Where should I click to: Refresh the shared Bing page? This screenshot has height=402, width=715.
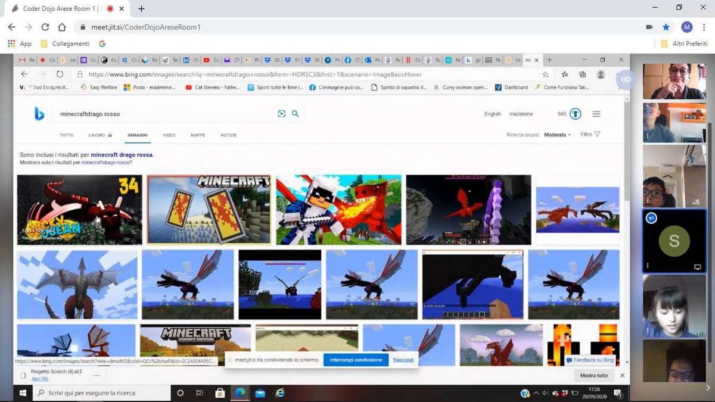pyautogui.click(x=60, y=74)
